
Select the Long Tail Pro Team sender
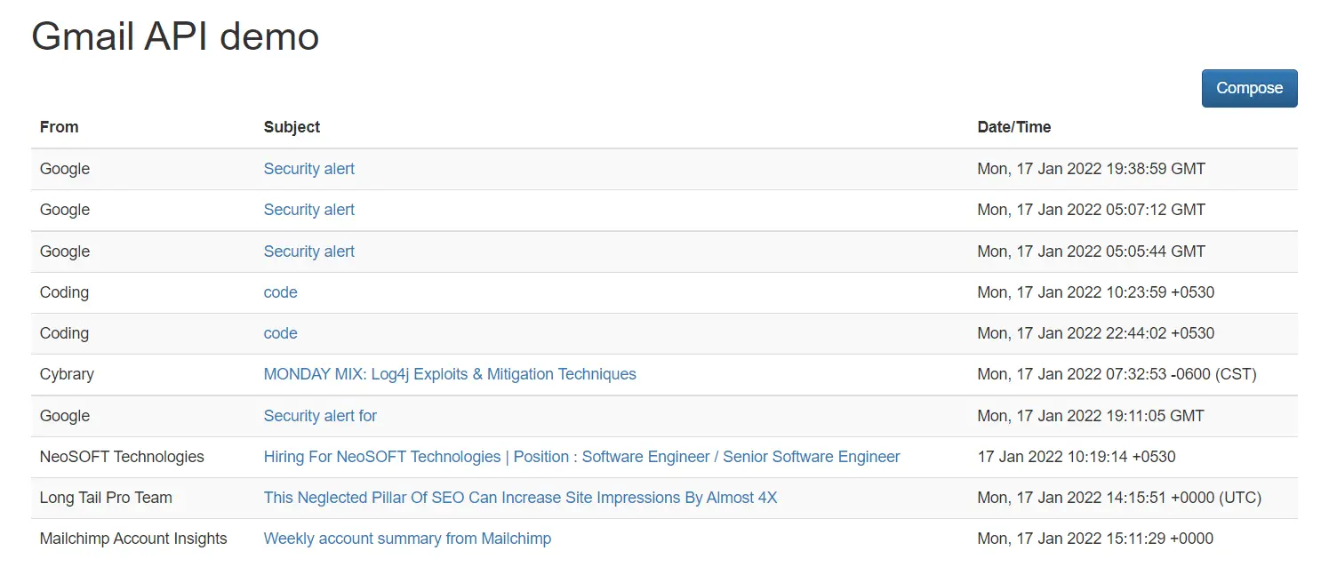tap(106, 498)
